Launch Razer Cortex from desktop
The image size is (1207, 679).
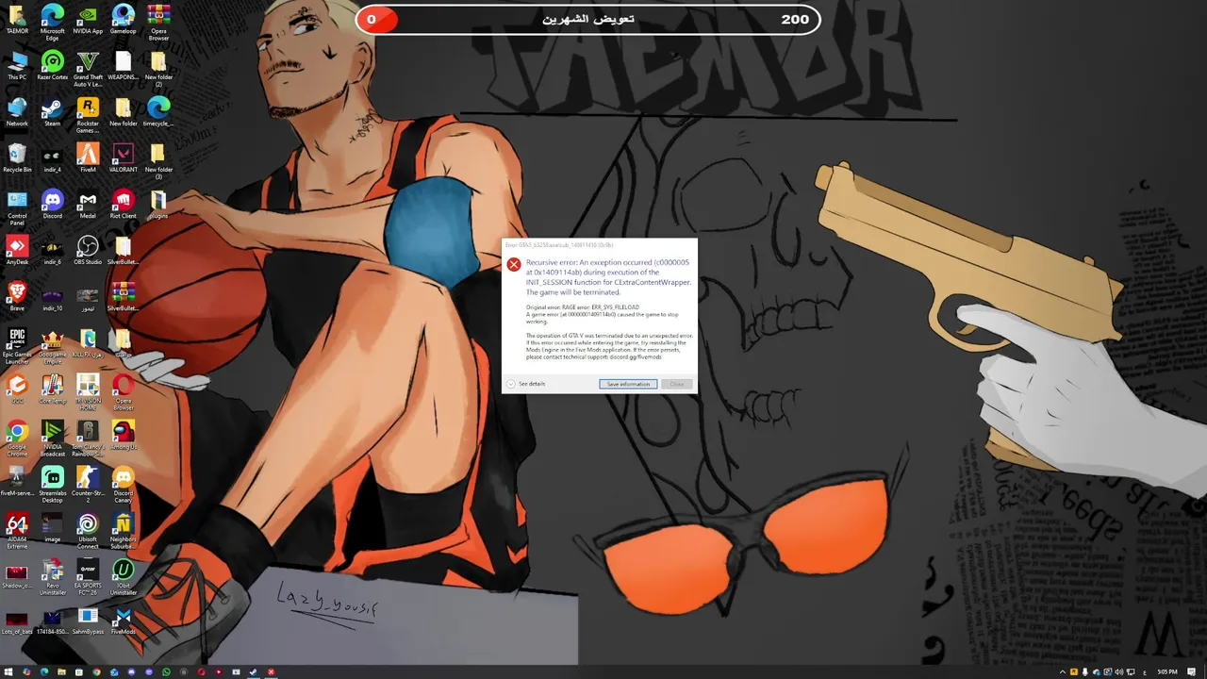[x=53, y=65]
